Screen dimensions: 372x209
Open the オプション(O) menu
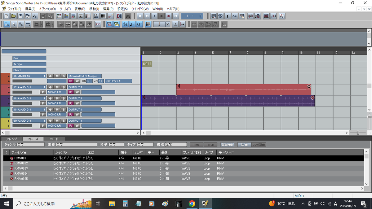(47, 9)
